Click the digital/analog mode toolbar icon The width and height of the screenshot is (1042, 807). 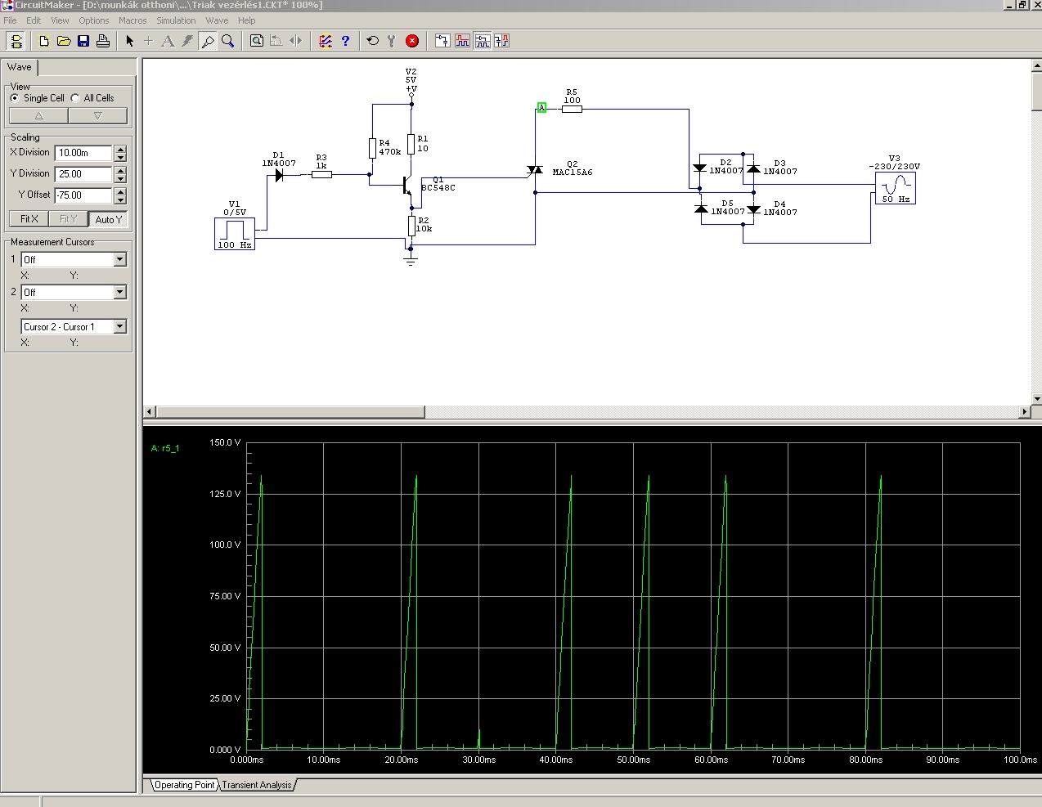482,41
